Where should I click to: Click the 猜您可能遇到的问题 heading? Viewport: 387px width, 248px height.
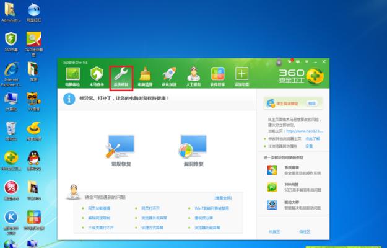105,197
